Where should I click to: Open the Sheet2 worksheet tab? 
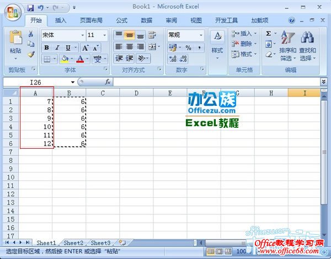click(x=73, y=243)
